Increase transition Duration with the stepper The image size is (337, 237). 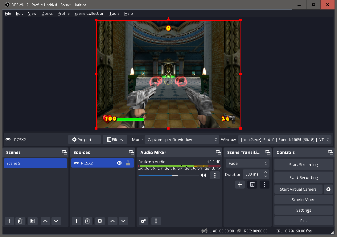[265, 173]
